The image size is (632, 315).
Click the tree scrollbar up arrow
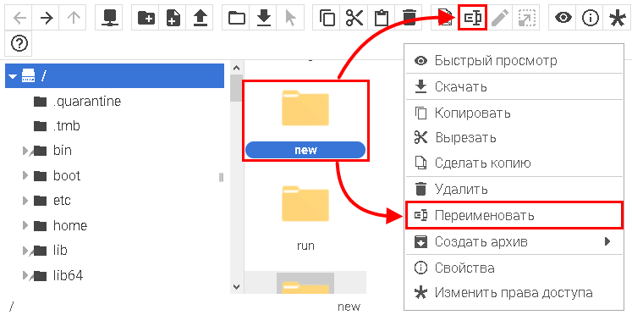236,68
